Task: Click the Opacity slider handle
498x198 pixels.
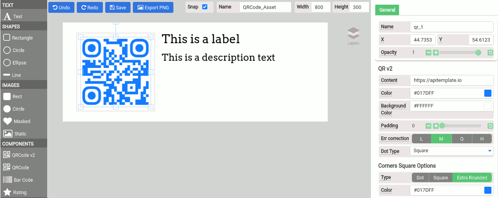Action: point(478,52)
